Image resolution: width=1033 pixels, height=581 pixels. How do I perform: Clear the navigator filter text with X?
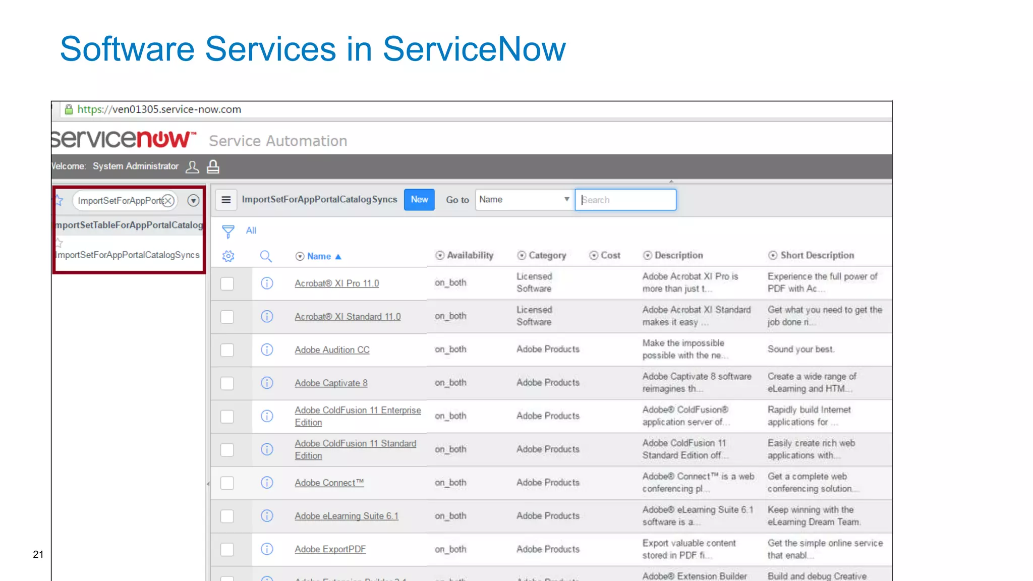168,201
